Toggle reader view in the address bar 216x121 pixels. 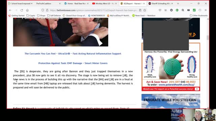click(x=140, y=10)
